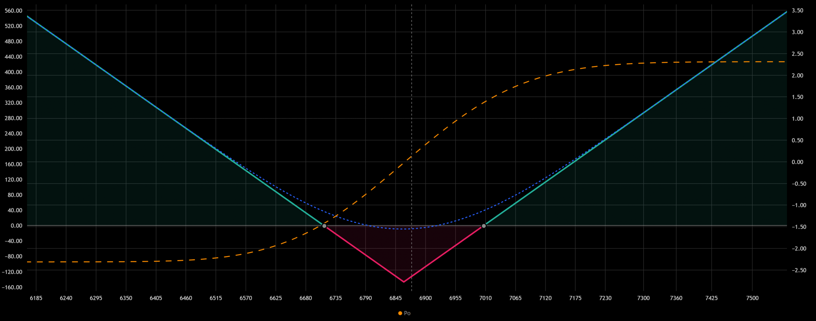Image resolution: width=816 pixels, height=321 pixels.
Task: Select the 6515 x-axis price label
Action: (x=216, y=298)
